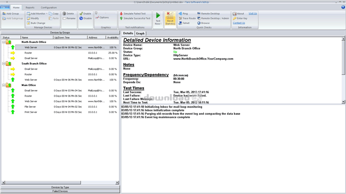Click the Test Now play icon
Viewport: 346px width, 194px height.
click(158, 16)
